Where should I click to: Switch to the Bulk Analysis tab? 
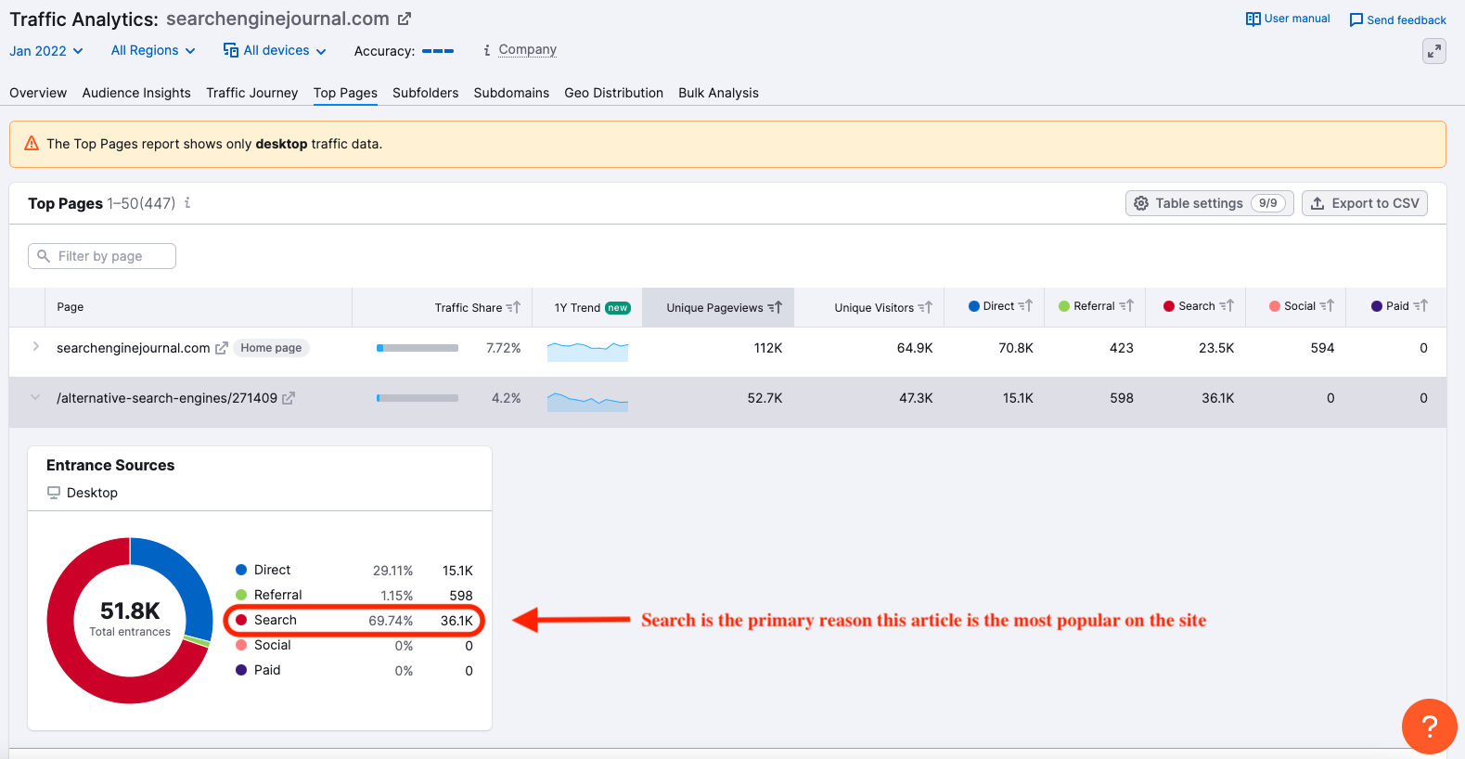[x=719, y=93]
